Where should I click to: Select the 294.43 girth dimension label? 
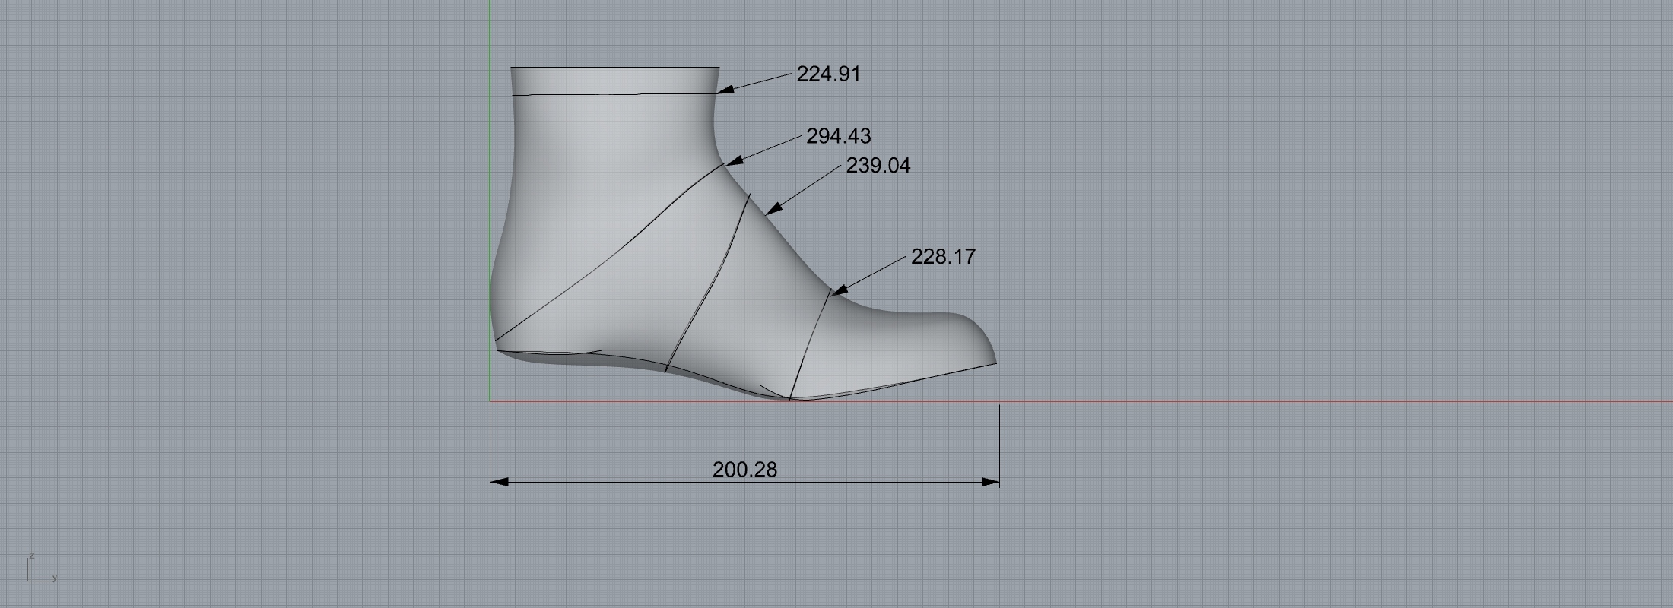[838, 136]
